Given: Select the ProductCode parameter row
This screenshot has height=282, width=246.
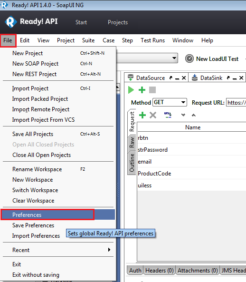Looking at the screenshot, I should (x=192, y=174).
